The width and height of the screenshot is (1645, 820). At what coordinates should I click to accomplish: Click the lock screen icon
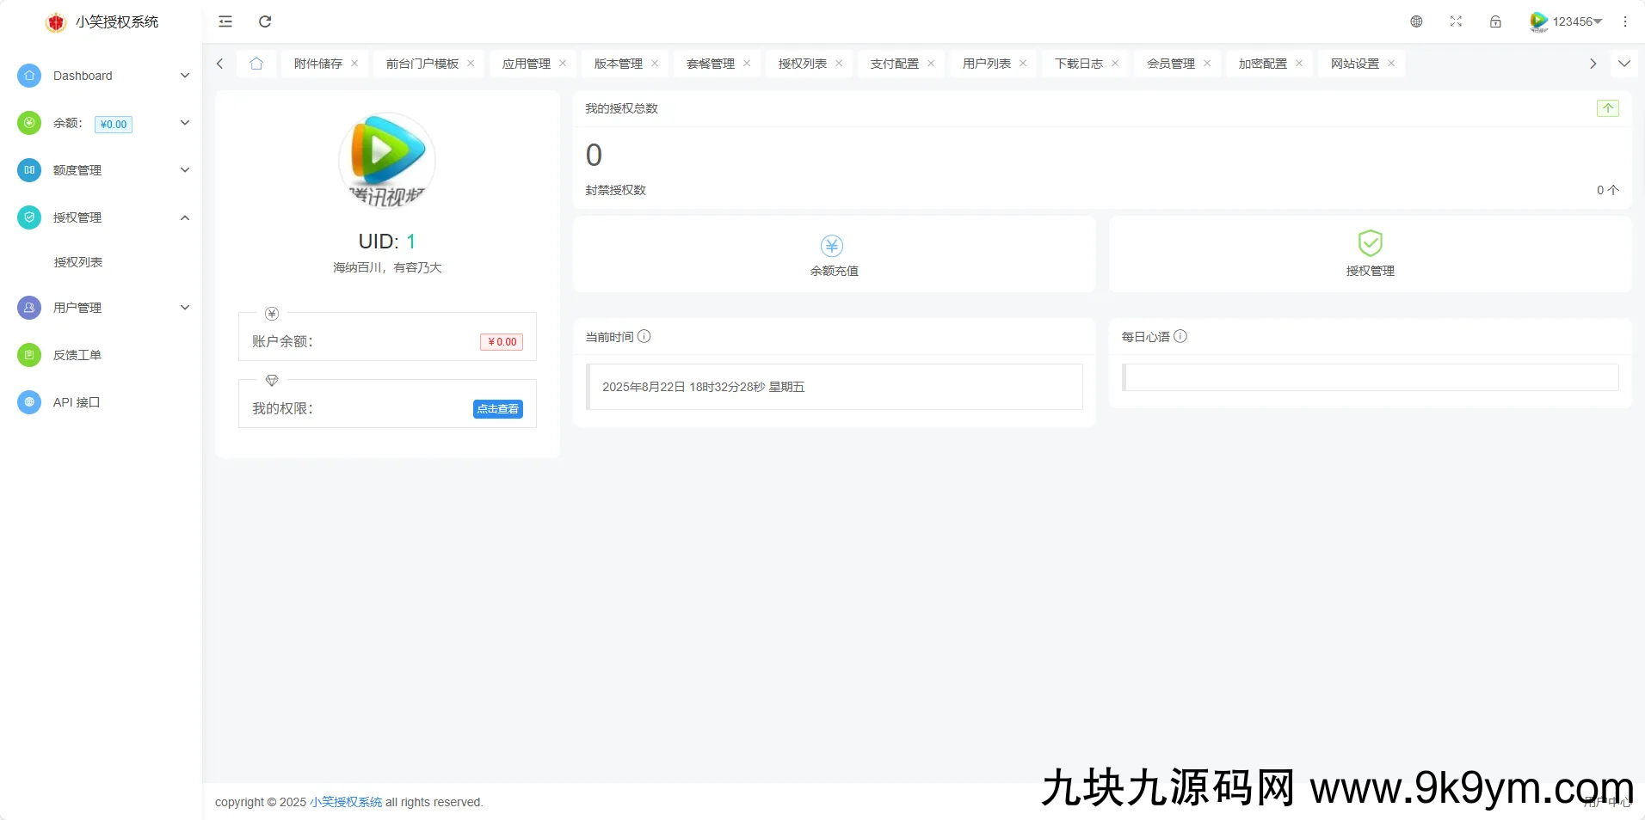tap(1495, 21)
